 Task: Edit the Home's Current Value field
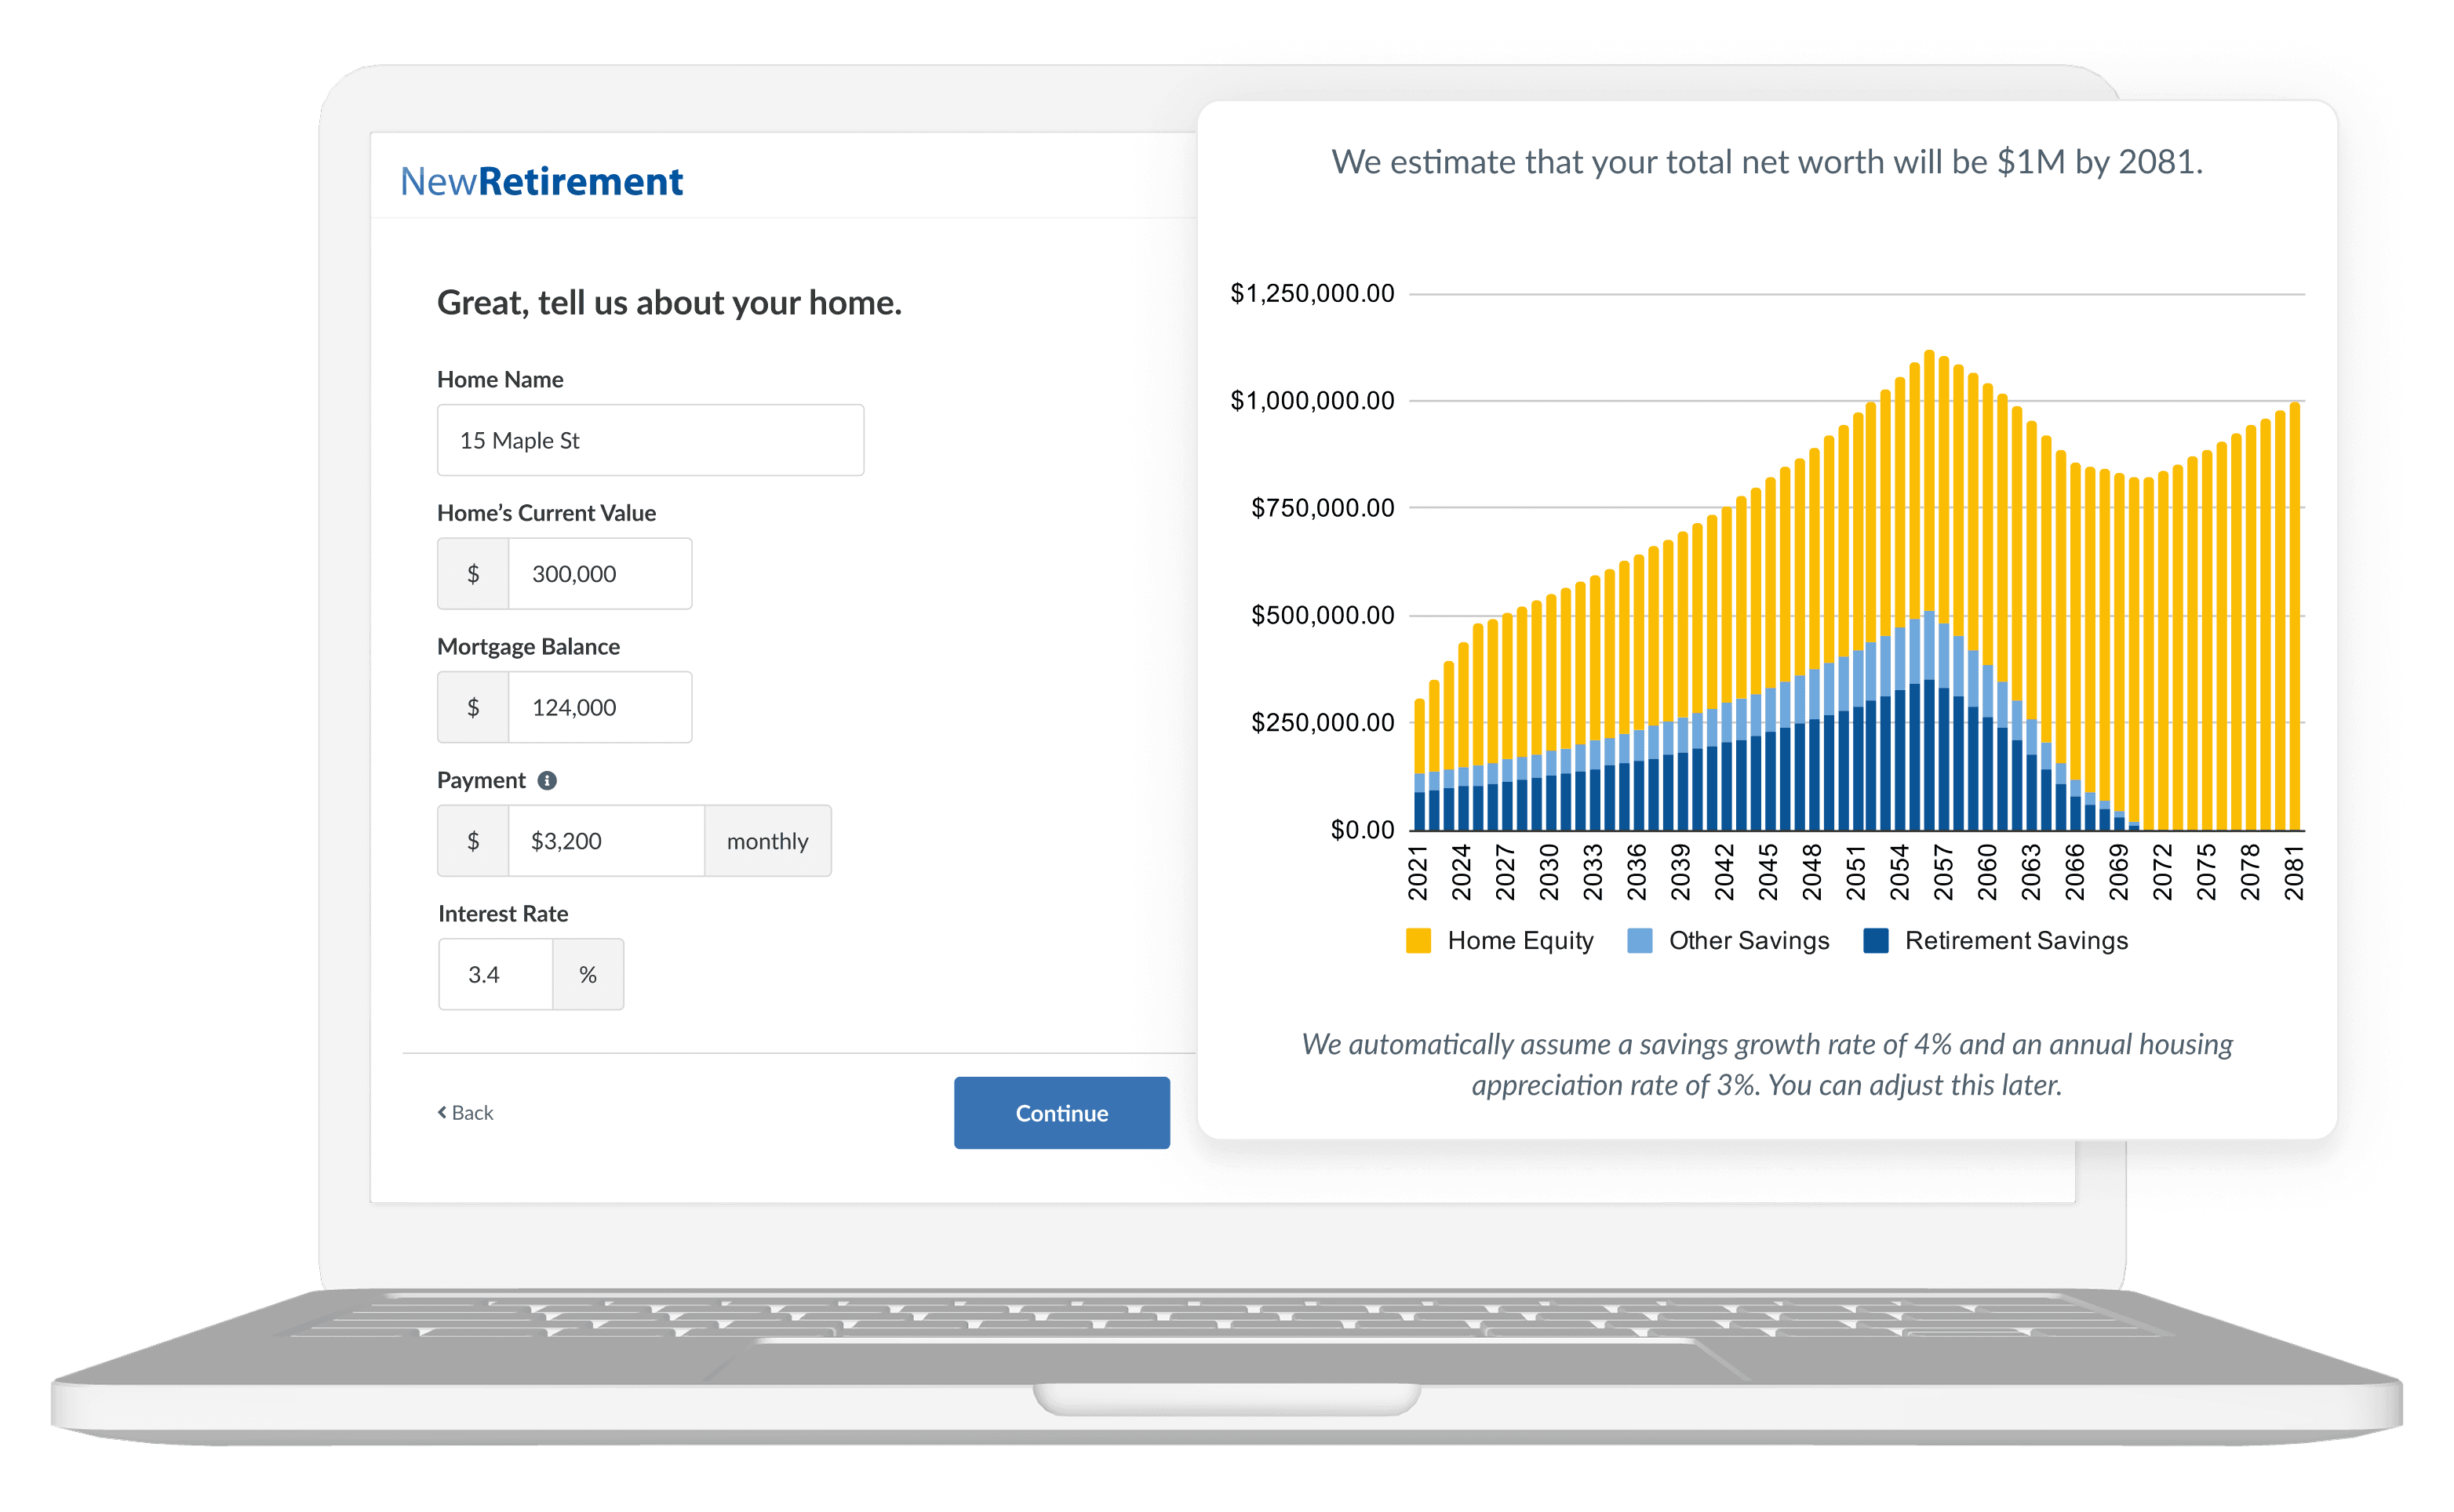[599, 574]
